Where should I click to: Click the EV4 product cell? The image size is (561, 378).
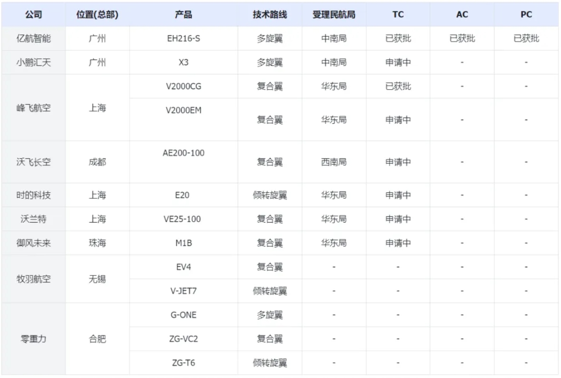coord(184,267)
